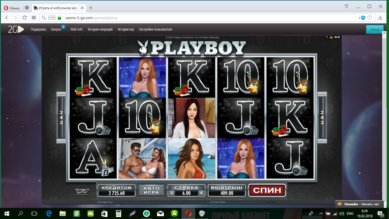Open the Бонусы menu item
Image resolution: width=389 pixels, height=219 pixels.
[x=56, y=29]
